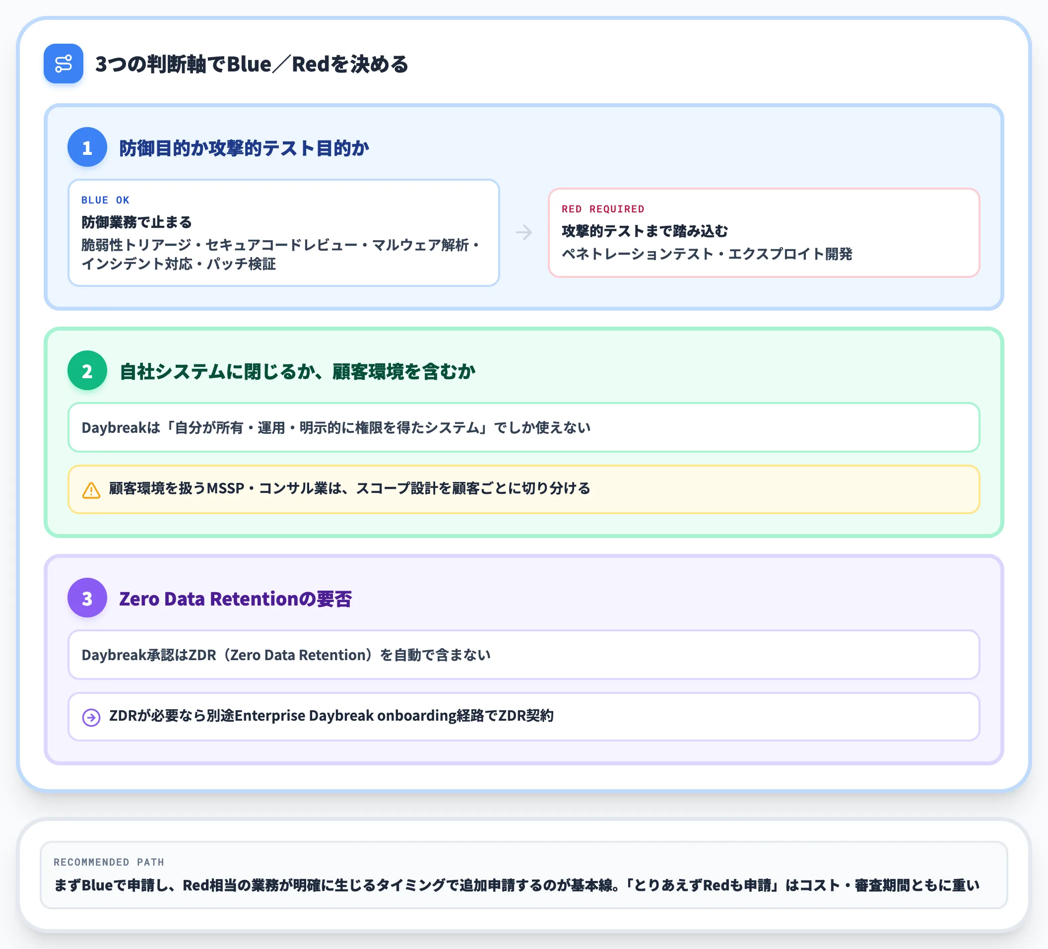Click the purple circled arrow icon by ZDR
The height and width of the screenshot is (949, 1048).
pos(91,717)
